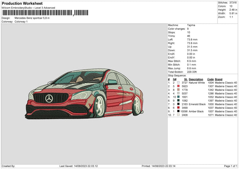Click thread code 1004
The image size is (239, 169).
[x=211, y=83]
